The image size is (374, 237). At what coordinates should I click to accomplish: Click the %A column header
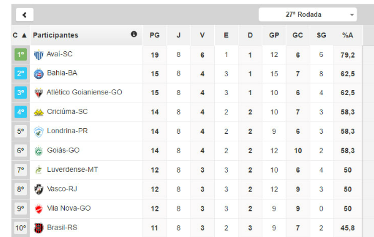[x=348, y=36]
